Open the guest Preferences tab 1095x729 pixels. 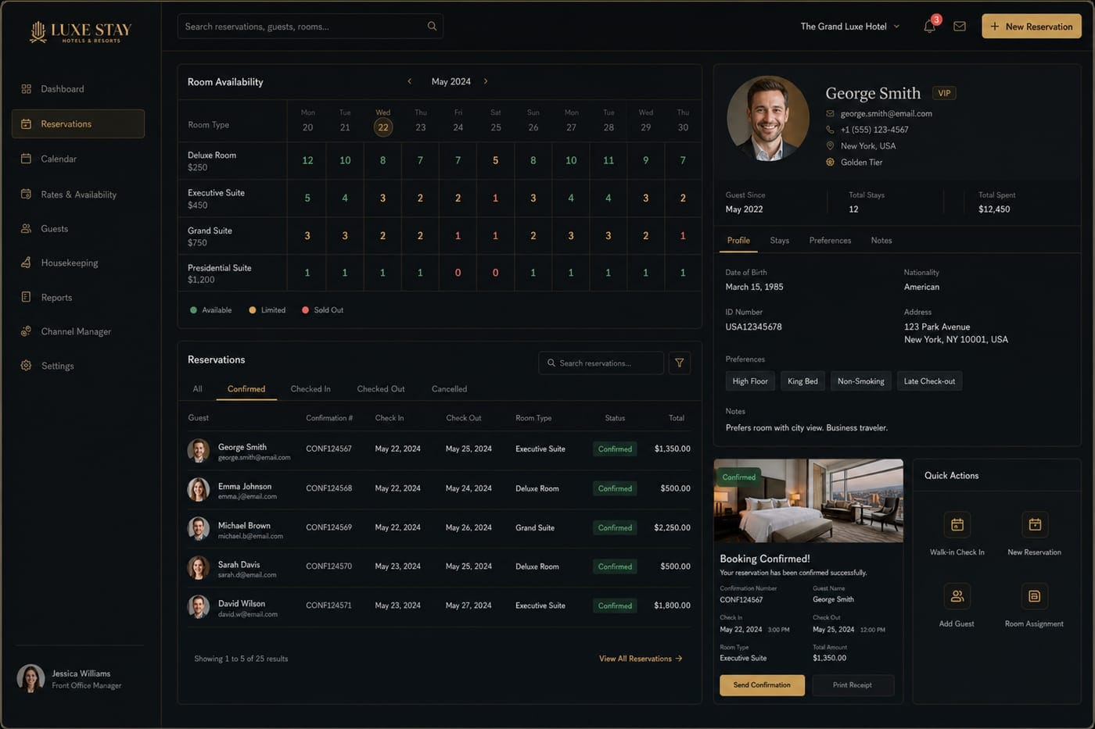(x=830, y=241)
